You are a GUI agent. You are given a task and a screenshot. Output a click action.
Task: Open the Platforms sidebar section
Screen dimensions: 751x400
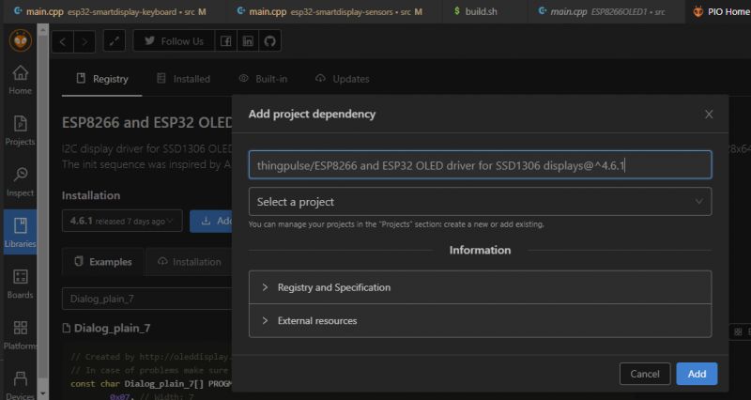click(20, 334)
